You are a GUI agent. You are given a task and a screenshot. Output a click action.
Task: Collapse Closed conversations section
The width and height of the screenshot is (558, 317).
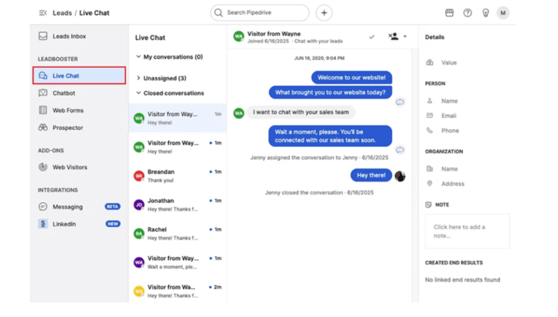(138, 93)
